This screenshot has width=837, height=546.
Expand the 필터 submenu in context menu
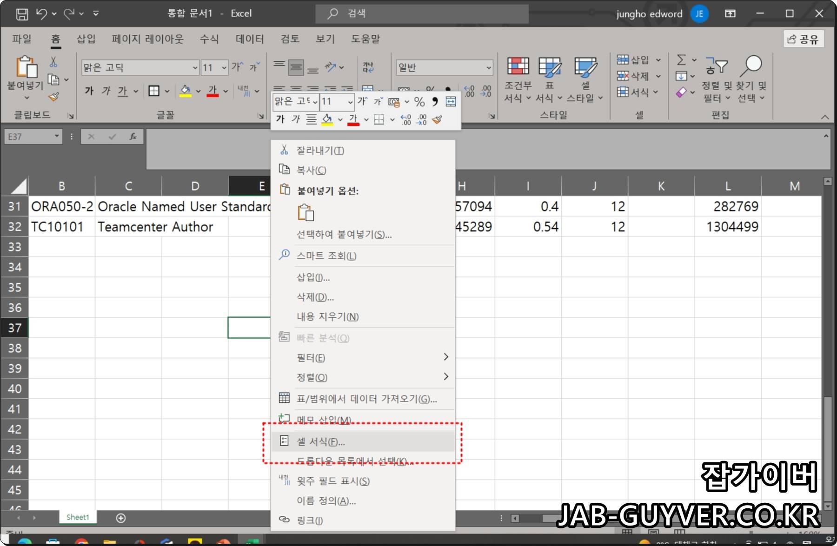pyautogui.click(x=445, y=357)
